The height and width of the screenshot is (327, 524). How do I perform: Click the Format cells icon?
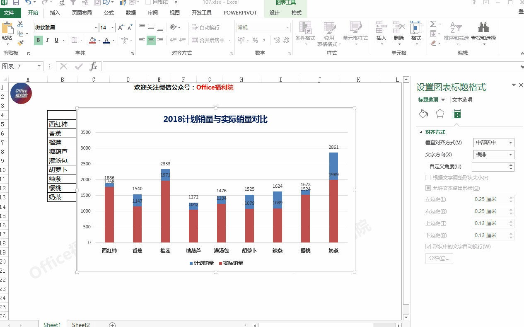point(416,28)
